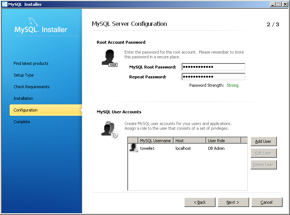Minimize the MySQL Installer window
The height and width of the screenshot is (215, 290).
(272, 4)
